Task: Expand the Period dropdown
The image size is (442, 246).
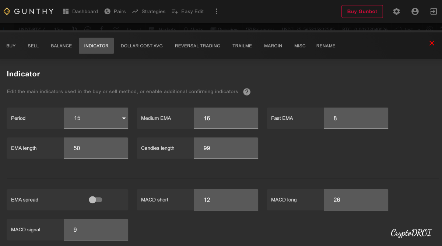Action: (x=96, y=118)
